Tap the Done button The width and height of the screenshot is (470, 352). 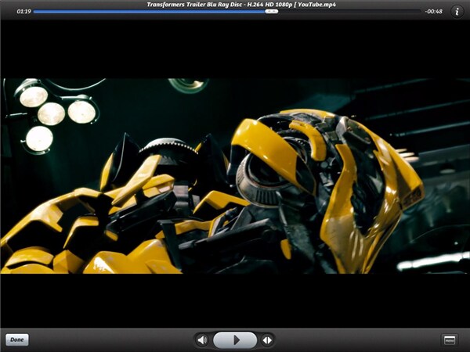(17, 339)
